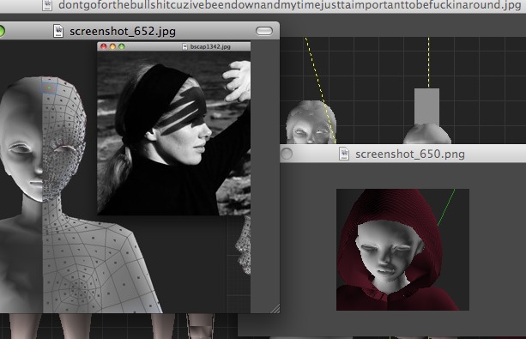
Task: Click the blue-highlighted polygon on the wireframe head
Action: (x=50, y=87)
